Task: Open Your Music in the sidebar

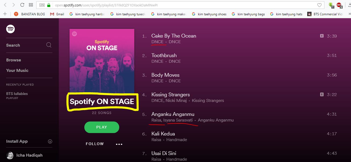Action: tap(17, 70)
